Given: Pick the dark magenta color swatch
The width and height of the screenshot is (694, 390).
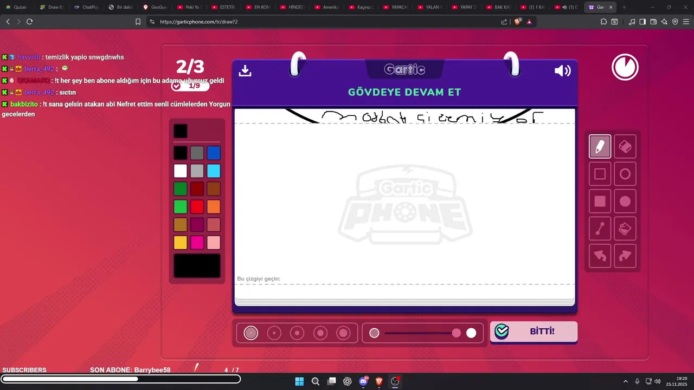Looking at the screenshot, I should tap(197, 225).
